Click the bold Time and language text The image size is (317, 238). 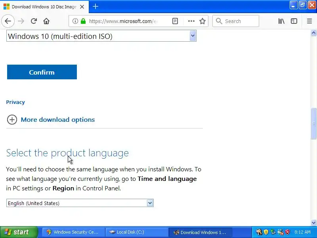point(167,179)
